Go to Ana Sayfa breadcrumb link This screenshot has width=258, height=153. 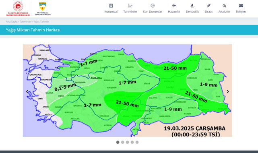point(12,22)
